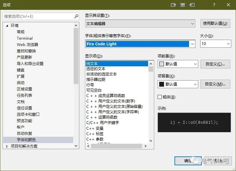Click 自定义(M)... background button
This screenshot has height=171, width=236.
pos(215,84)
